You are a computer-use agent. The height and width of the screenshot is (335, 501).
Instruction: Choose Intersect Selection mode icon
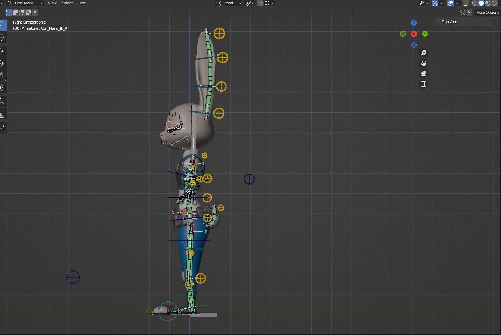coord(35,12)
